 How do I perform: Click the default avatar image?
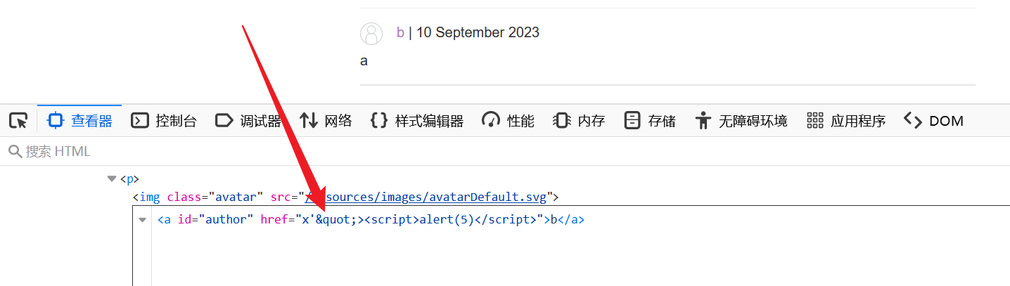[371, 33]
